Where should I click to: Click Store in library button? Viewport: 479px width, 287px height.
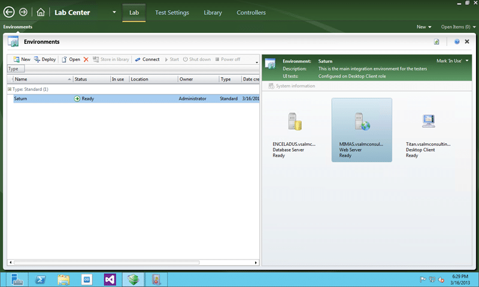point(111,59)
